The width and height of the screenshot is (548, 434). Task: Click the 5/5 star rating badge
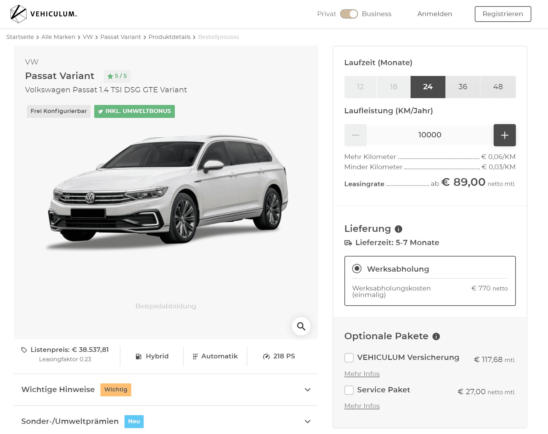click(117, 76)
